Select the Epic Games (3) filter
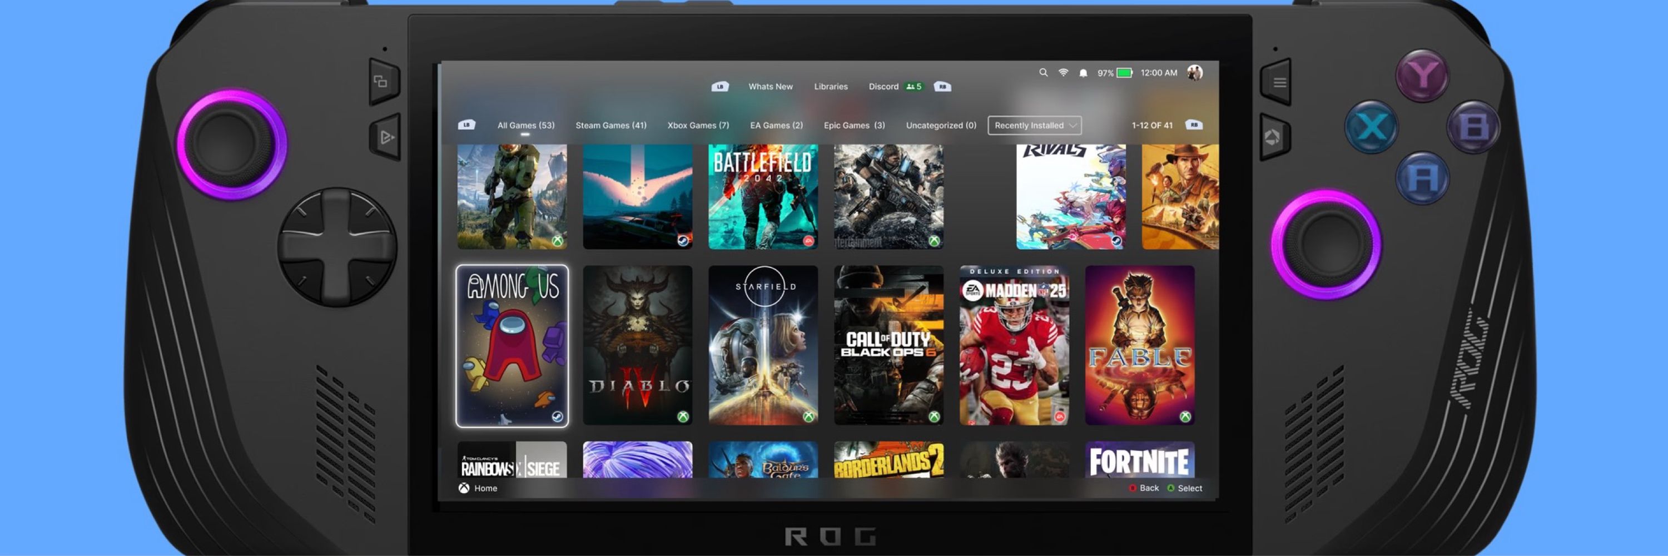Screen dimensions: 1668x556 pyautogui.click(x=854, y=126)
